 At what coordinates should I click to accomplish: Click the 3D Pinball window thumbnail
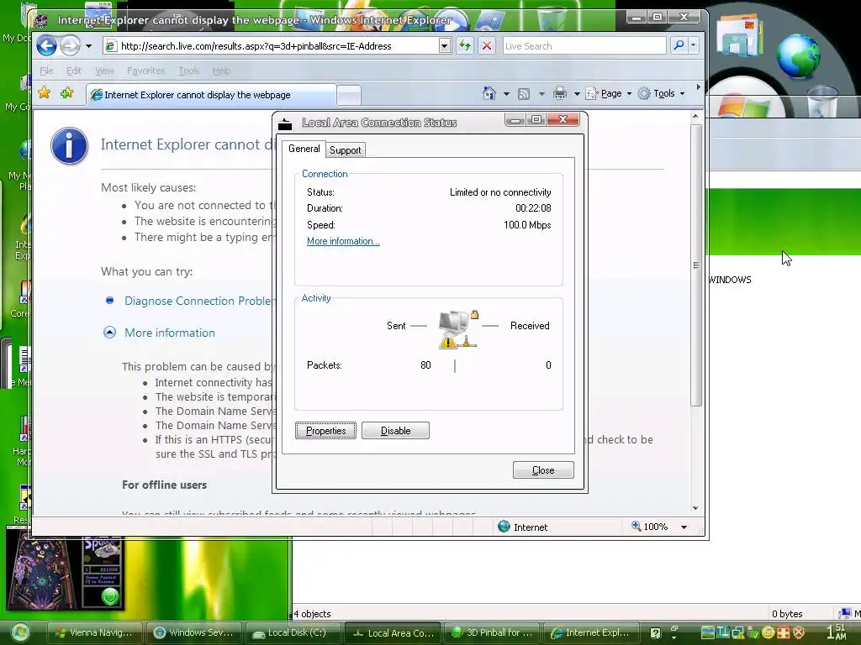pyautogui.click(x=65, y=574)
